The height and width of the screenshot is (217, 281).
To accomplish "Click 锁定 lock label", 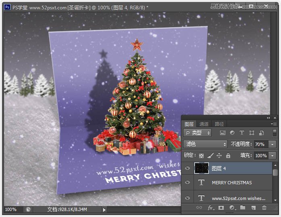I will [190, 155].
